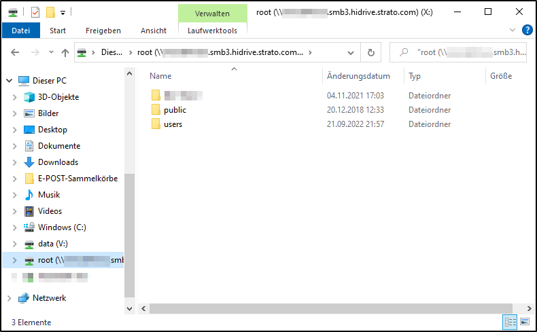537x332 pixels.
Task: Switch to the Freigeben ribbon tab
Action: 103,31
